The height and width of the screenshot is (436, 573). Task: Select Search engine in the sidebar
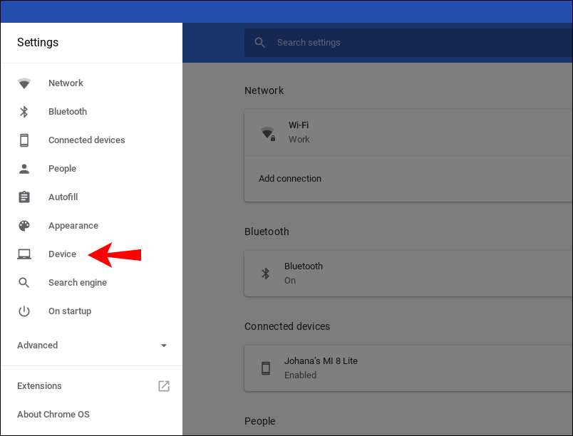pyautogui.click(x=78, y=283)
